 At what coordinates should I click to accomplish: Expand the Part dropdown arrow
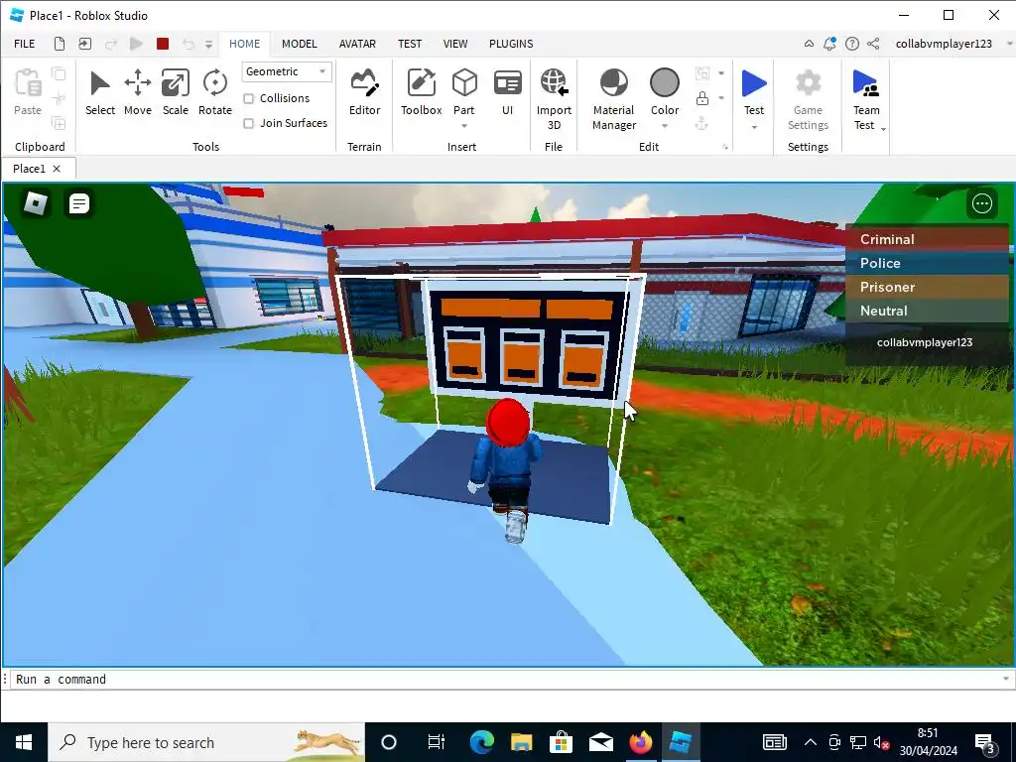click(464, 126)
